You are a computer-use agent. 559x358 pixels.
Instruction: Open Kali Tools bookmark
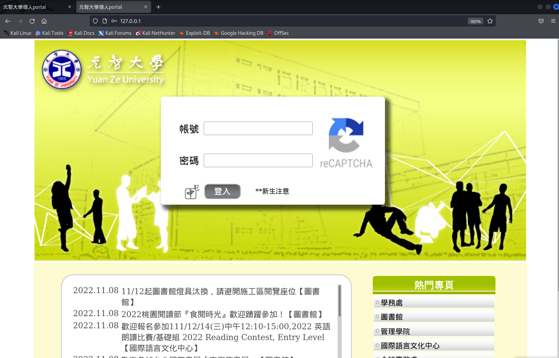click(50, 33)
